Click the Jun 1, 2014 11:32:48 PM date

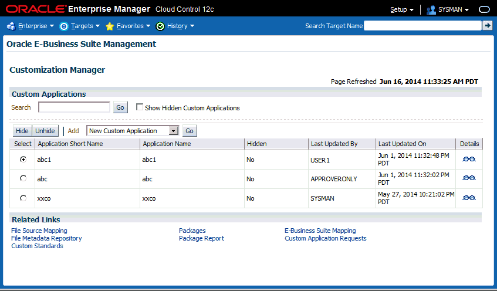[413, 160]
